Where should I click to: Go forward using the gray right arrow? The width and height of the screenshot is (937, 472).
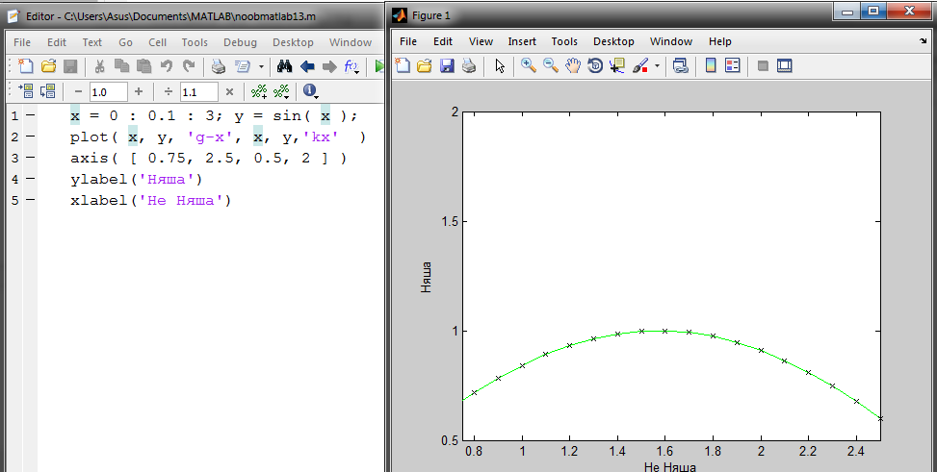[x=329, y=66]
